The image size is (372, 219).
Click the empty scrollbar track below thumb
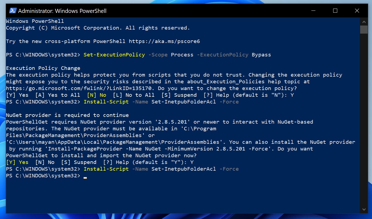(364, 121)
